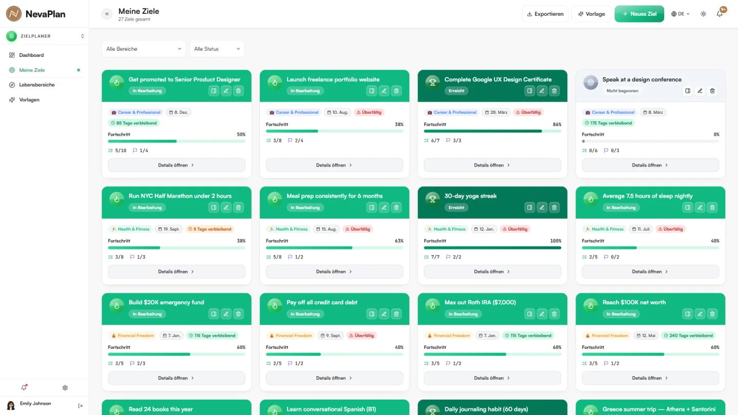Click the bell icon in the sidebar footer
This screenshot has height=415, width=738.
pos(24,388)
